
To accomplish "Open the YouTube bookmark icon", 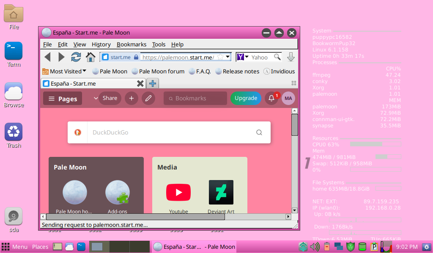I will coord(178,192).
